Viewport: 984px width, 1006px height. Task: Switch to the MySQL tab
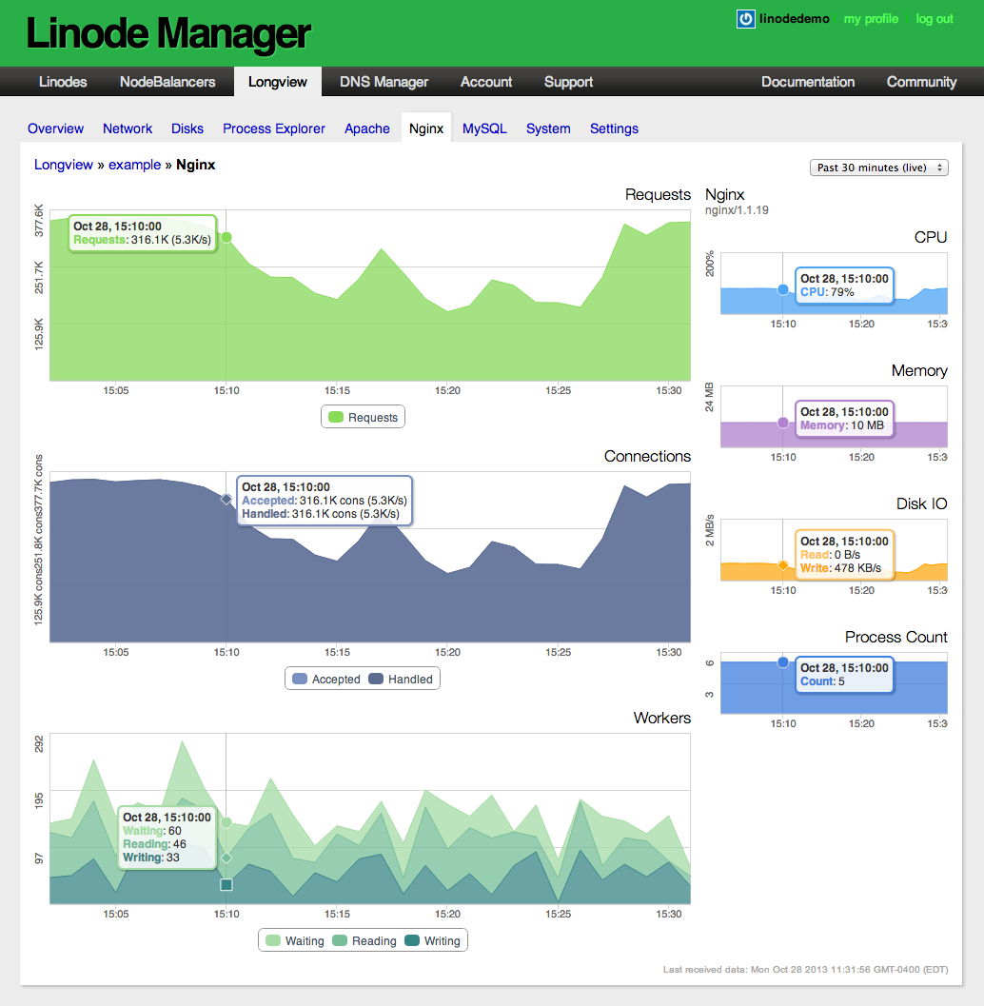tap(484, 128)
